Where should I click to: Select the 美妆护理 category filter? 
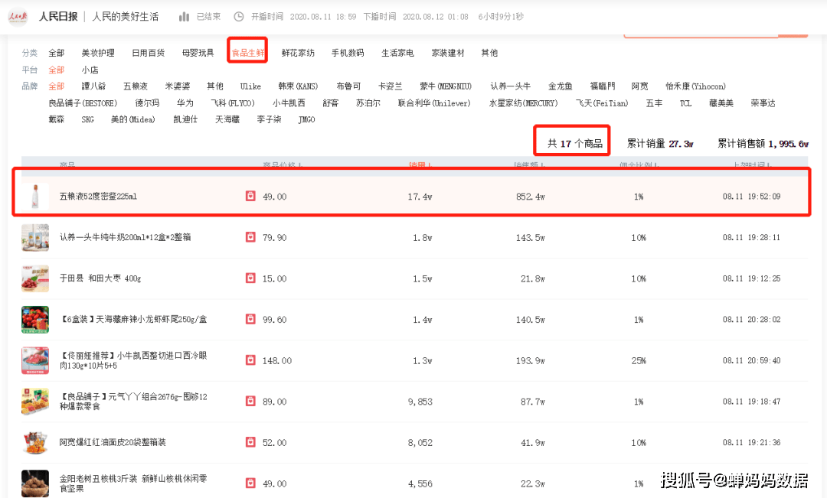(98, 53)
